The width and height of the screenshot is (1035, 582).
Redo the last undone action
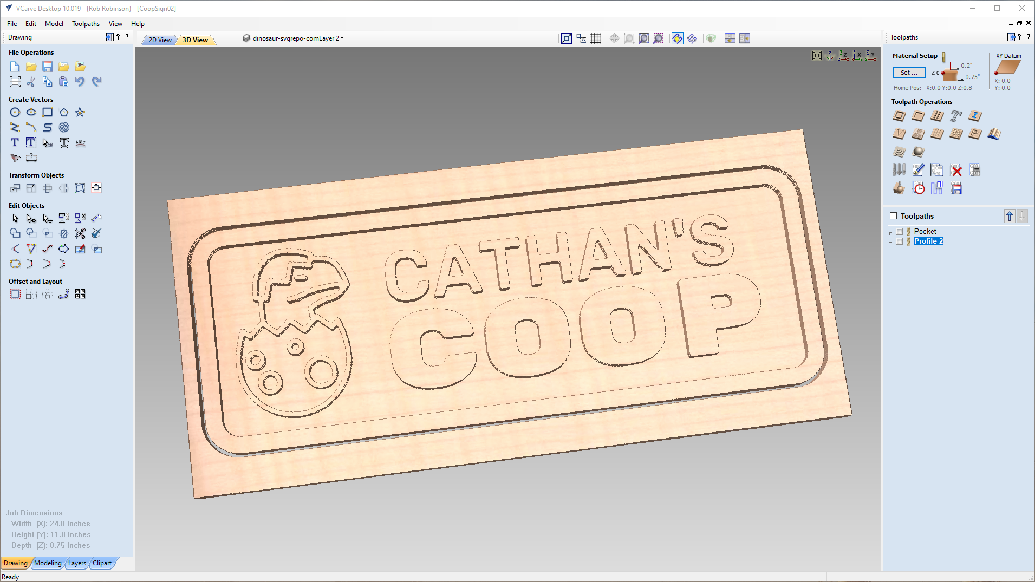pyautogui.click(x=96, y=82)
